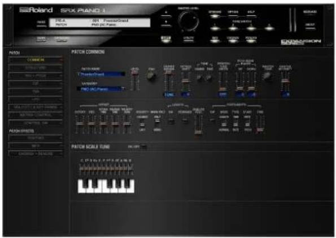Screen dimensions: 336x238
Task: Open the Category dropdown showing PNO (AC.Piano)
Action: point(101,89)
